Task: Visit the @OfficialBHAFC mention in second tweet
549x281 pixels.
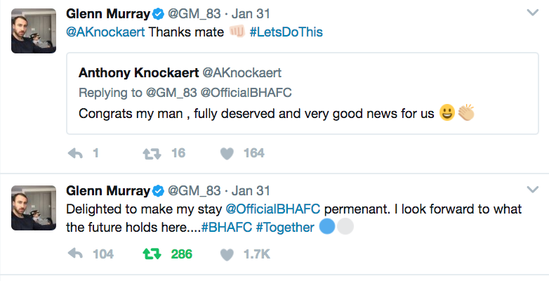Action: [273, 209]
